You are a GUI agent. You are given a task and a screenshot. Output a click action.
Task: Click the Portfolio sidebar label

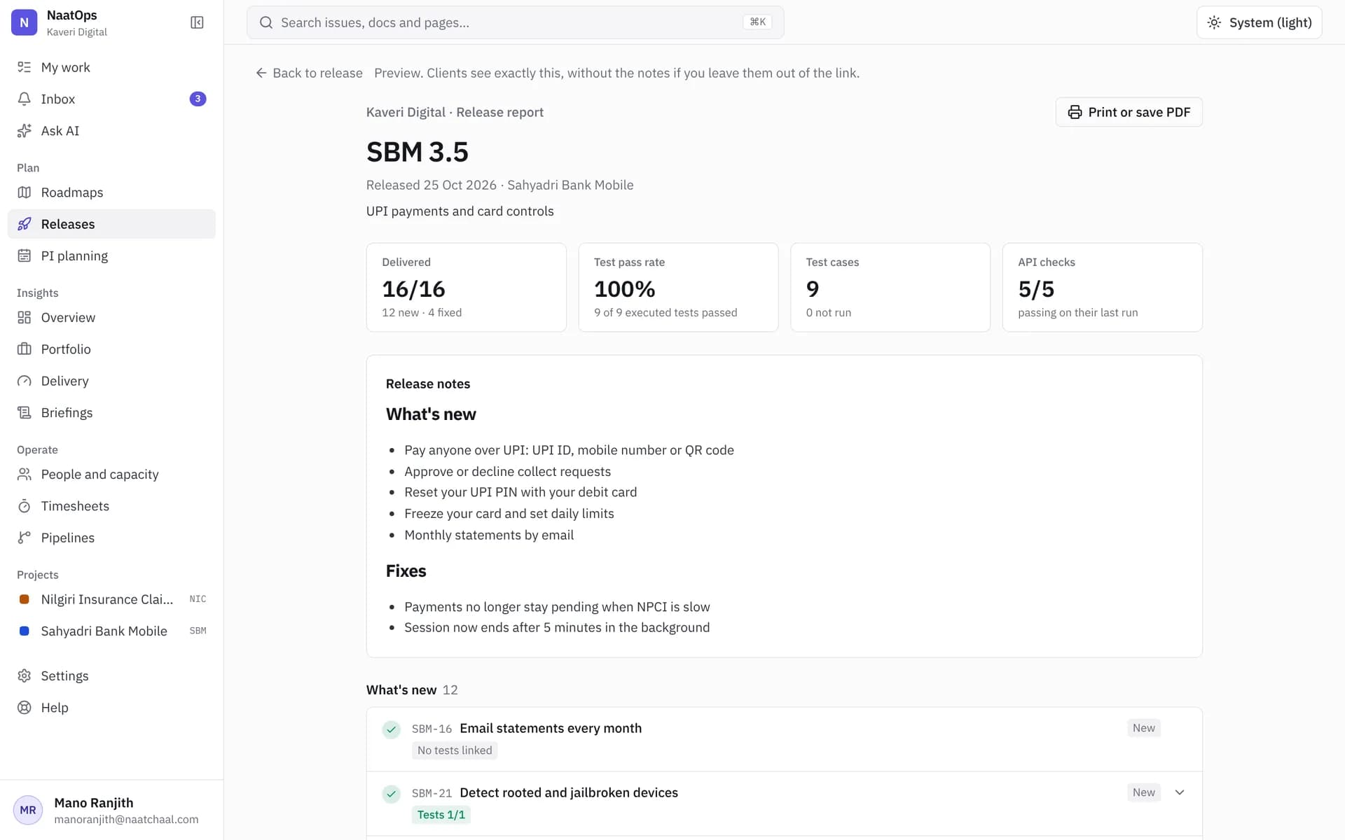point(66,349)
